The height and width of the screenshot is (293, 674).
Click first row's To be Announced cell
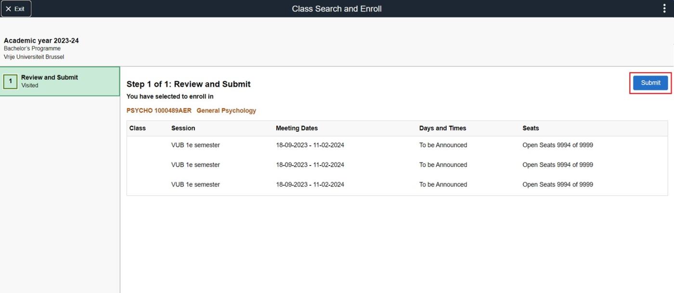443,145
